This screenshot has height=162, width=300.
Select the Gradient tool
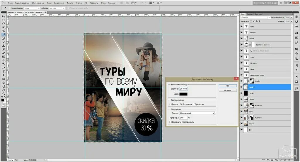[4, 57]
